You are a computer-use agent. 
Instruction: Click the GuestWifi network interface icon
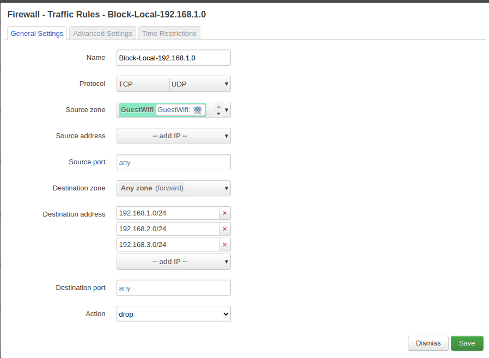198,110
